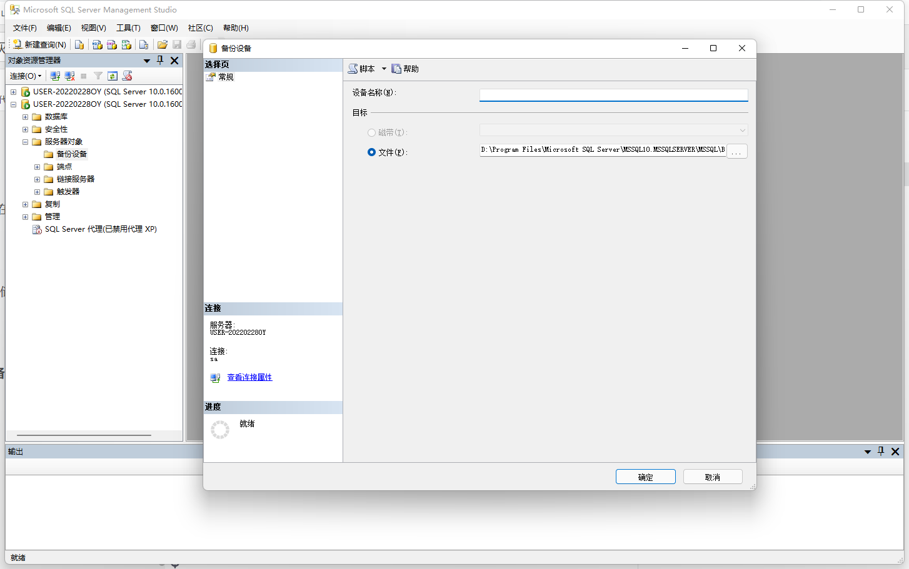The height and width of the screenshot is (569, 909).
Task: Open the 脚本 dropdown arrow
Action: (x=384, y=69)
